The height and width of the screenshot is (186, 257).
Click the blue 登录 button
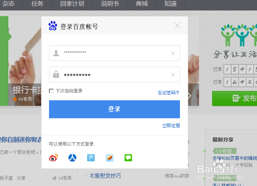pyautogui.click(x=114, y=109)
